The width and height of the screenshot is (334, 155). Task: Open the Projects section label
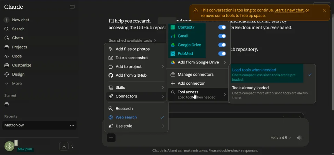19,47
